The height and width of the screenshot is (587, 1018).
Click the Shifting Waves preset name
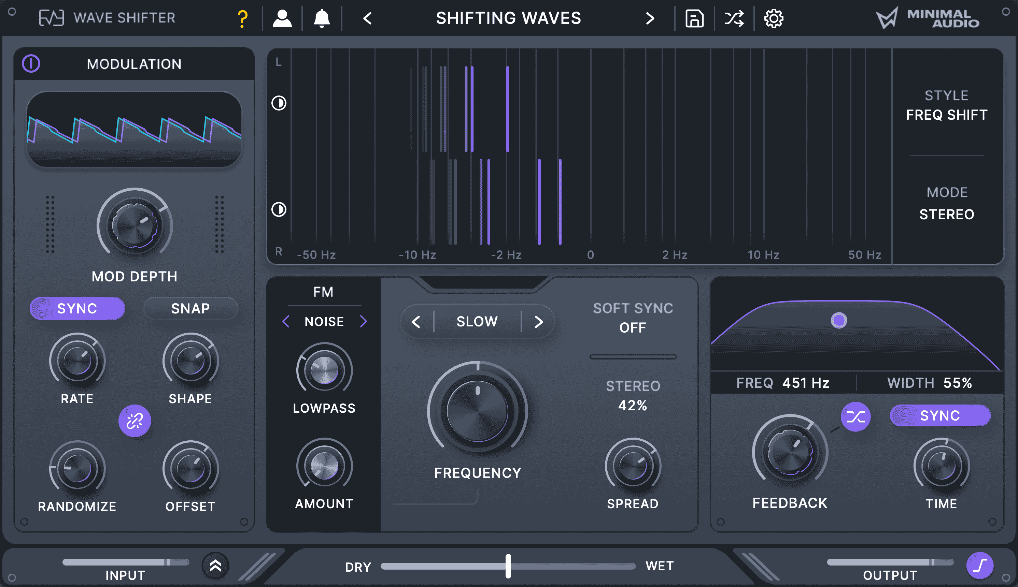pos(508,18)
